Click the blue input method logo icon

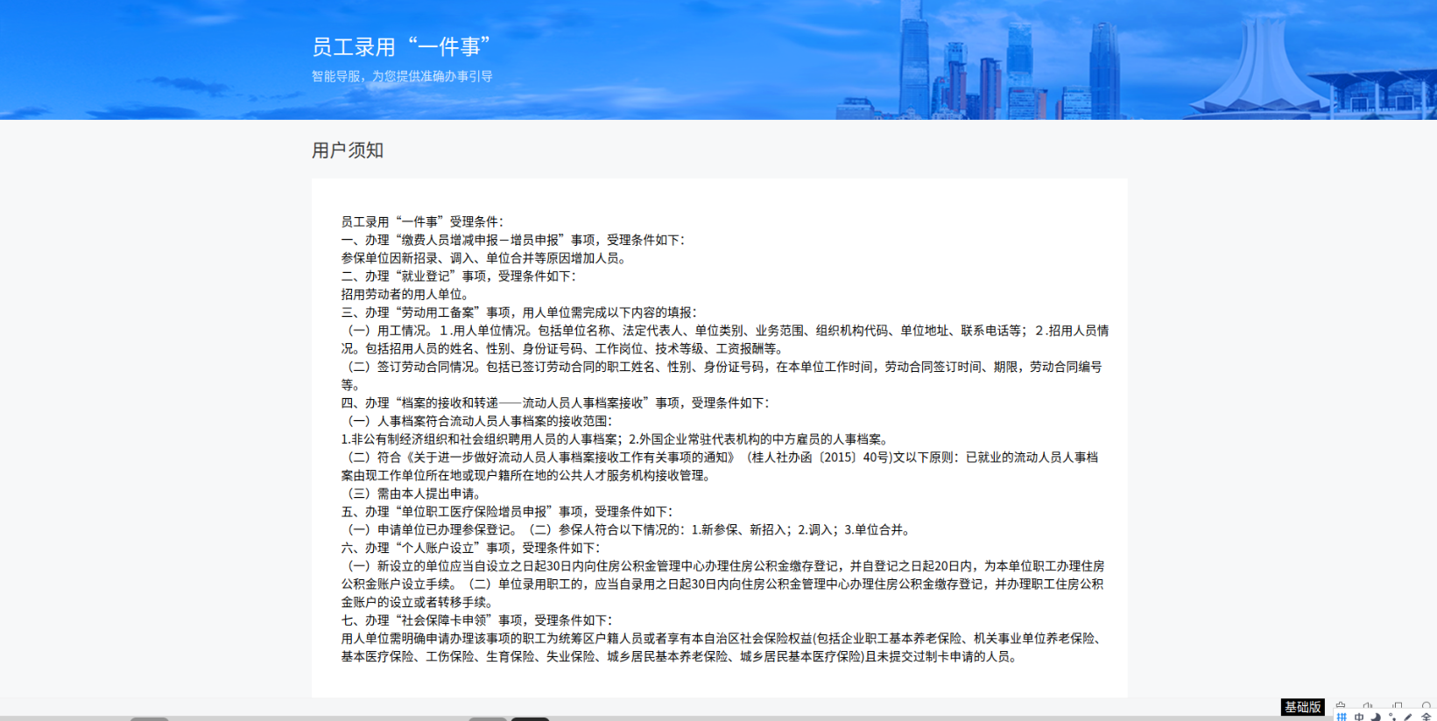[1342, 717]
